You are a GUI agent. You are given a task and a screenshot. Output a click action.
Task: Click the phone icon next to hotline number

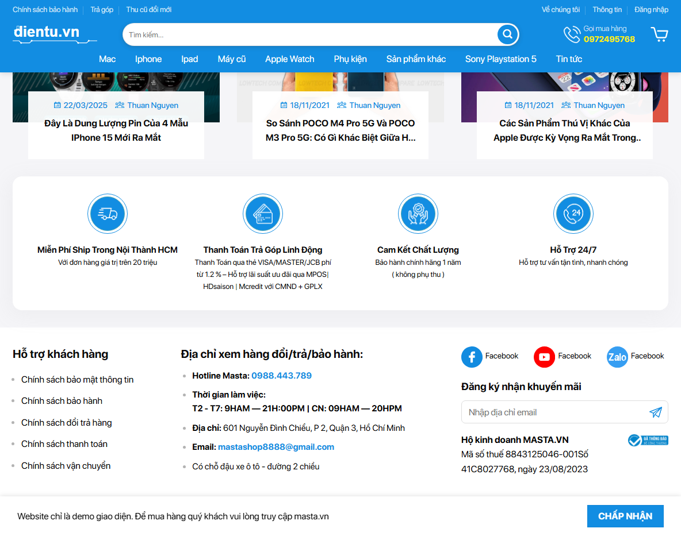click(x=572, y=34)
